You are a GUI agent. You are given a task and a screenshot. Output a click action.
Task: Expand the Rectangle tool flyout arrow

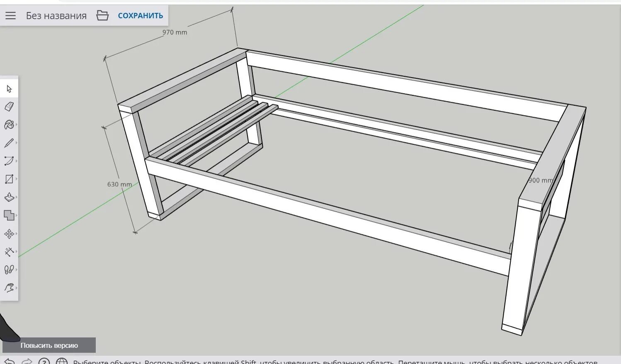click(17, 179)
